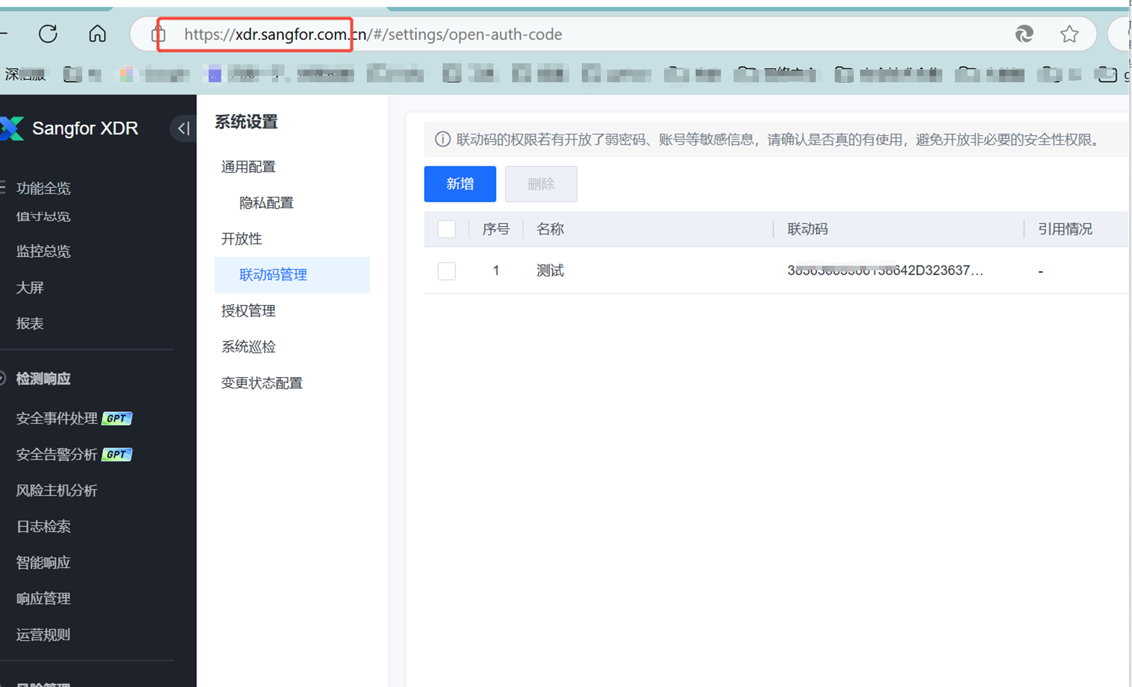1132x687 pixels.
Task: Click the browser extension icon left of star
Action: click(x=1024, y=34)
